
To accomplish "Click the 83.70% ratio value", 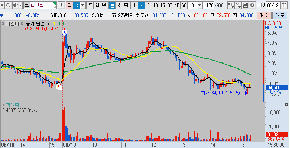I will pyautogui.click(x=81, y=15).
